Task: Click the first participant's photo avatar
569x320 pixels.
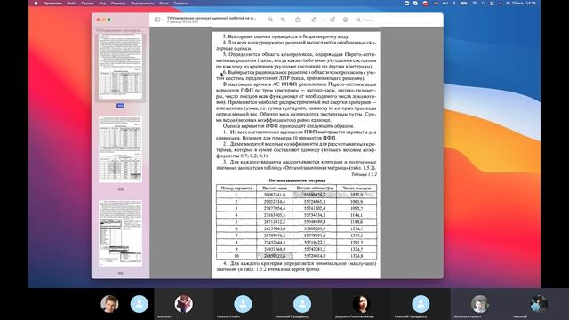Action: click(x=109, y=304)
